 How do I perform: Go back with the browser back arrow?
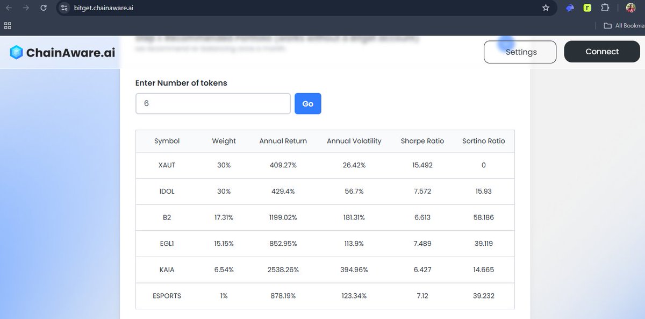[x=9, y=8]
